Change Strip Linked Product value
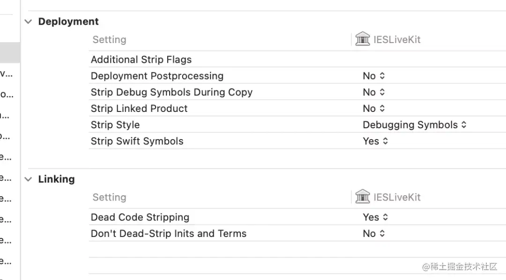This screenshot has width=506, height=280. tap(374, 108)
